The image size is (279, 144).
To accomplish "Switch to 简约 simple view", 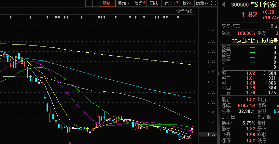I will pos(187,3).
